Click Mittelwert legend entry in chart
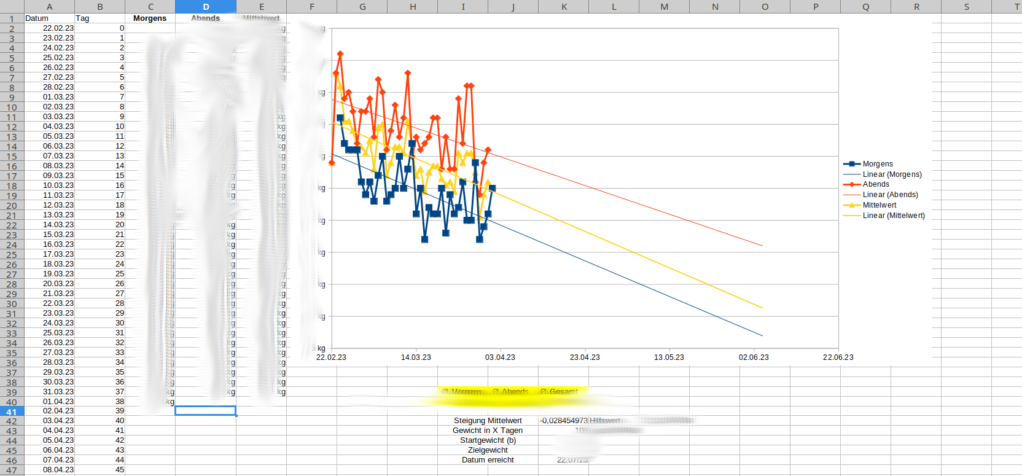The image size is (1022, 476). pos(870,205)
